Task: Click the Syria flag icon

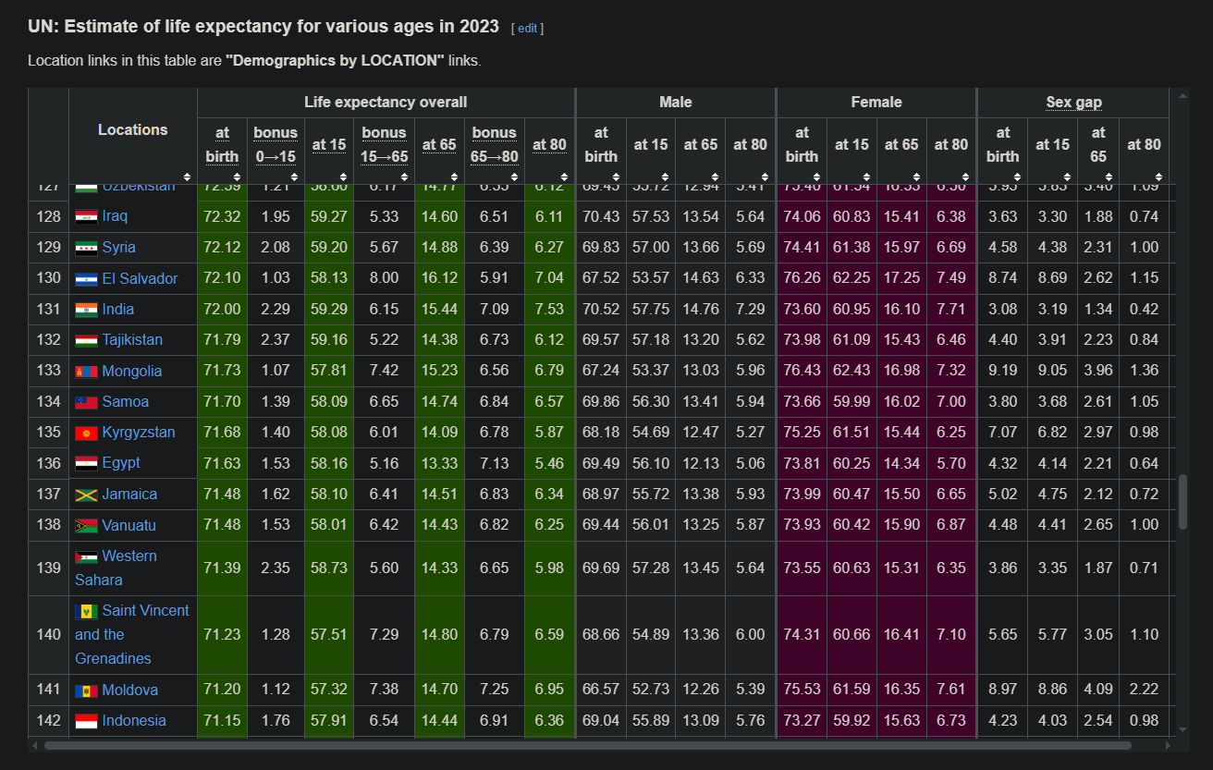Action: pyautogui.click(x=86, y=248)
